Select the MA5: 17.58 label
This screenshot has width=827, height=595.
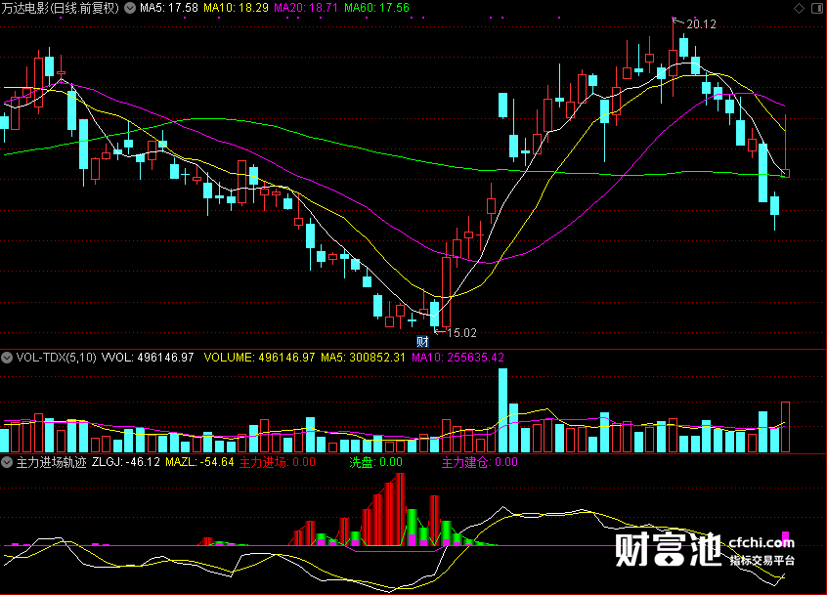pyautogui.click(x=169, y=8)
